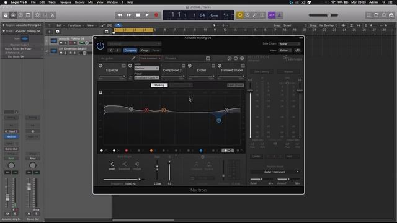Screen dimensions: 397x223
Task: Open the Neutron Presets field
Action: coord(185,58)
